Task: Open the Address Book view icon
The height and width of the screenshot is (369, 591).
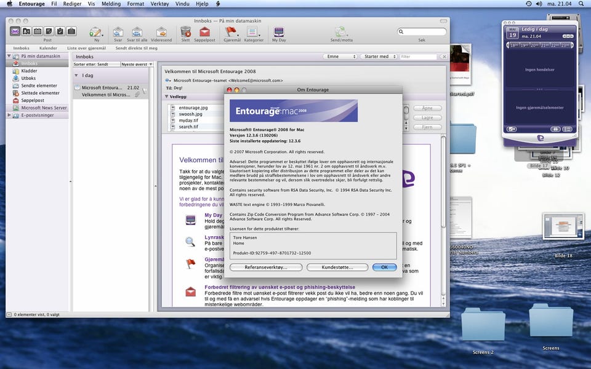Action: click(26, 31)
